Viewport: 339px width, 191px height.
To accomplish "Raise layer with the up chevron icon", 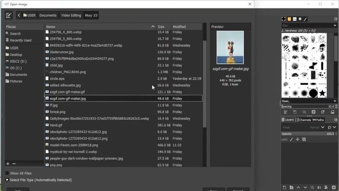I will pyautogui.click(x=298, y=187).
